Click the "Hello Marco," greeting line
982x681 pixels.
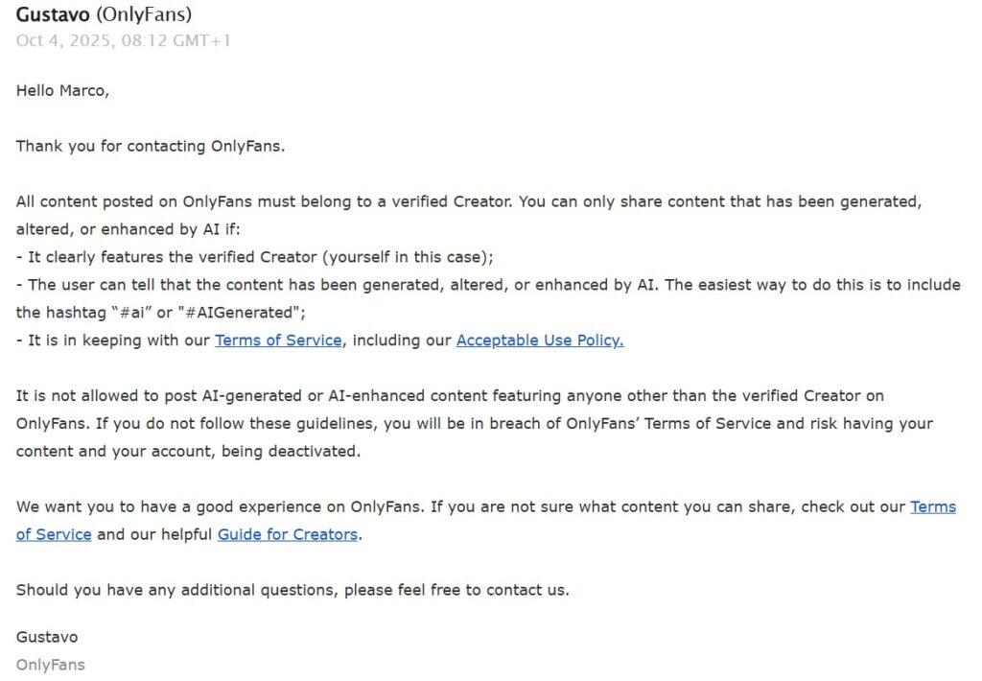(x=62, y=91)
